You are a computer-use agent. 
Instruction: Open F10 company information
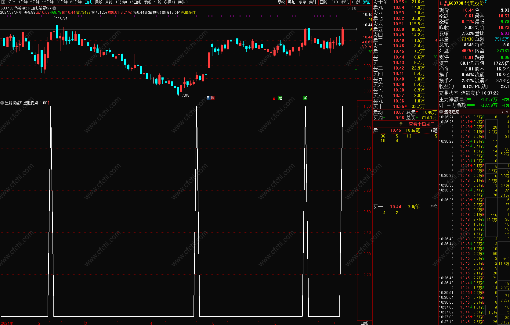point(335,2)
